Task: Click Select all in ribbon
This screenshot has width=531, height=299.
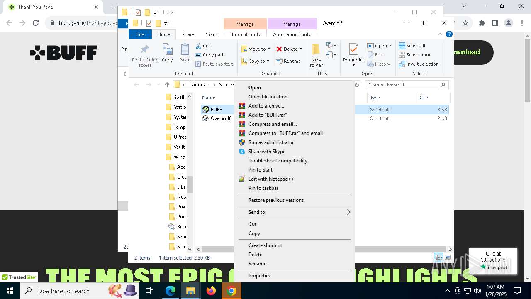Action: [x=412, y=46]
